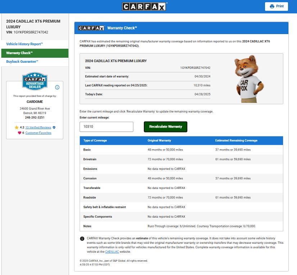Open the Advantage Dealer info icon
Viewport: 297px width, 275px height.
click(57, 87)
